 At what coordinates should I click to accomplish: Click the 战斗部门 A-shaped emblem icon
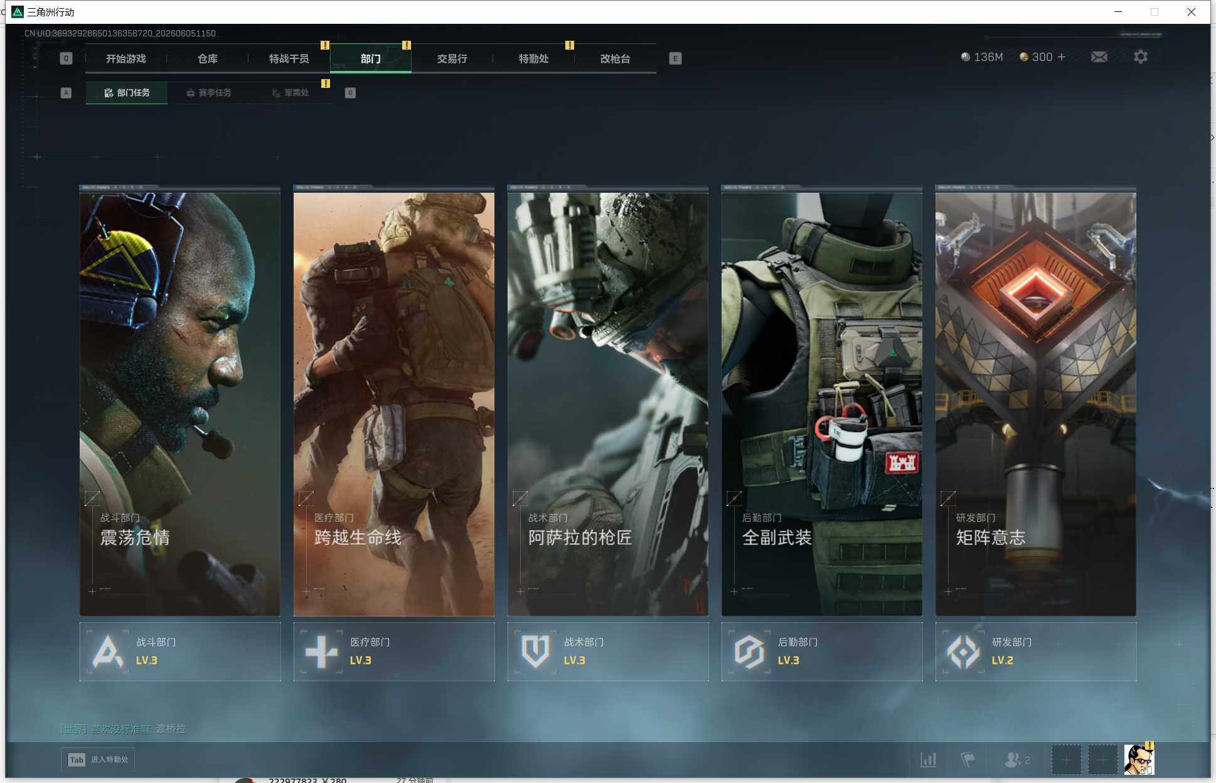(x=108, y=651)
